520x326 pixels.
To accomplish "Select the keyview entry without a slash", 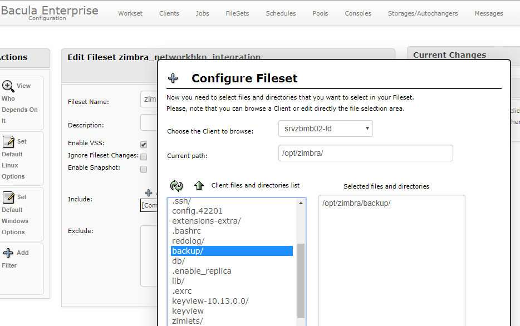I will (232, 311).
